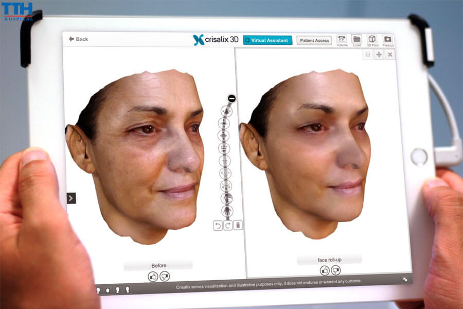Undo the last edit
The width and height of the screenshot is (463, 309).
point(218,226)
